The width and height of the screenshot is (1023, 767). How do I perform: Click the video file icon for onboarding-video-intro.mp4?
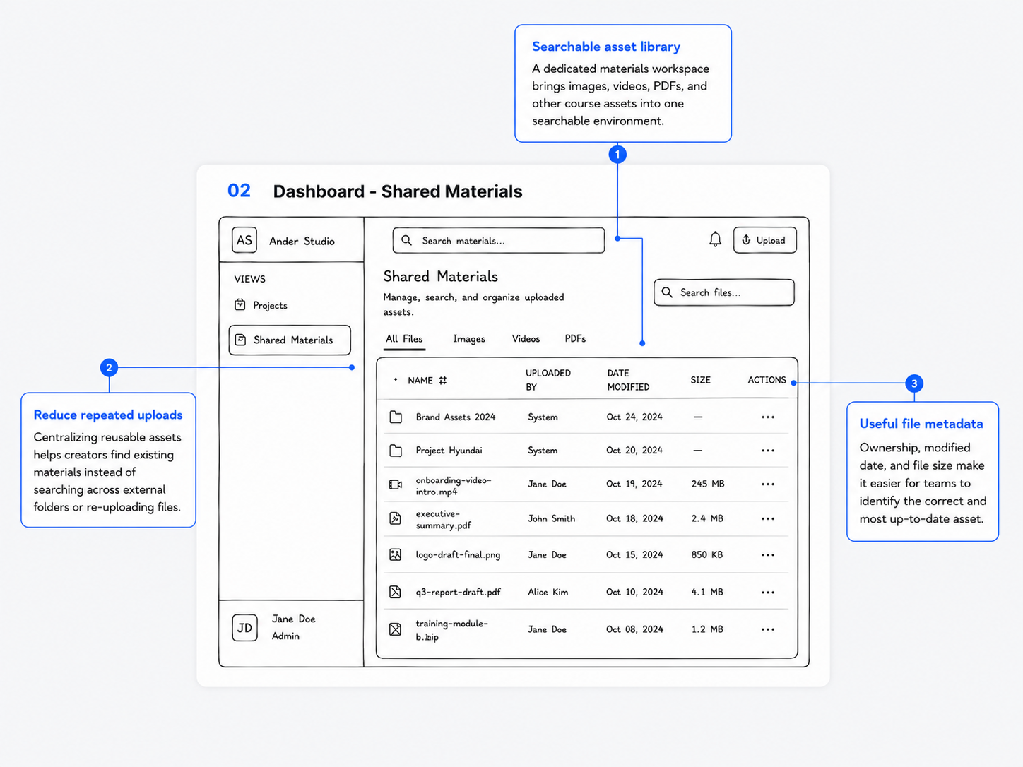click(396, 484)
